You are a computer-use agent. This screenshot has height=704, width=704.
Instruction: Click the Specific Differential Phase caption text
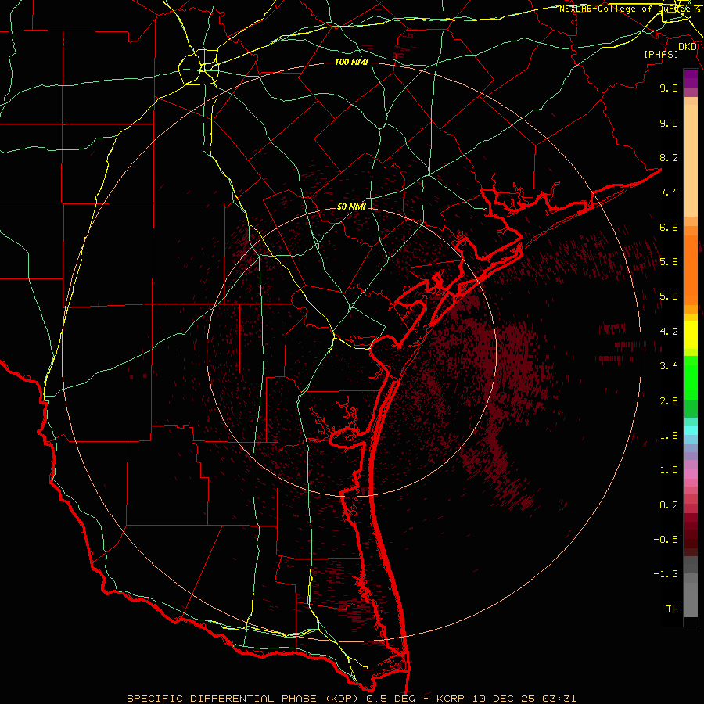click(351, 699)
